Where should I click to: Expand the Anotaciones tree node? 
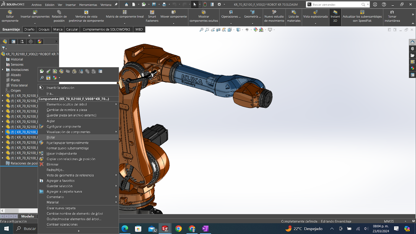point(3,70)
